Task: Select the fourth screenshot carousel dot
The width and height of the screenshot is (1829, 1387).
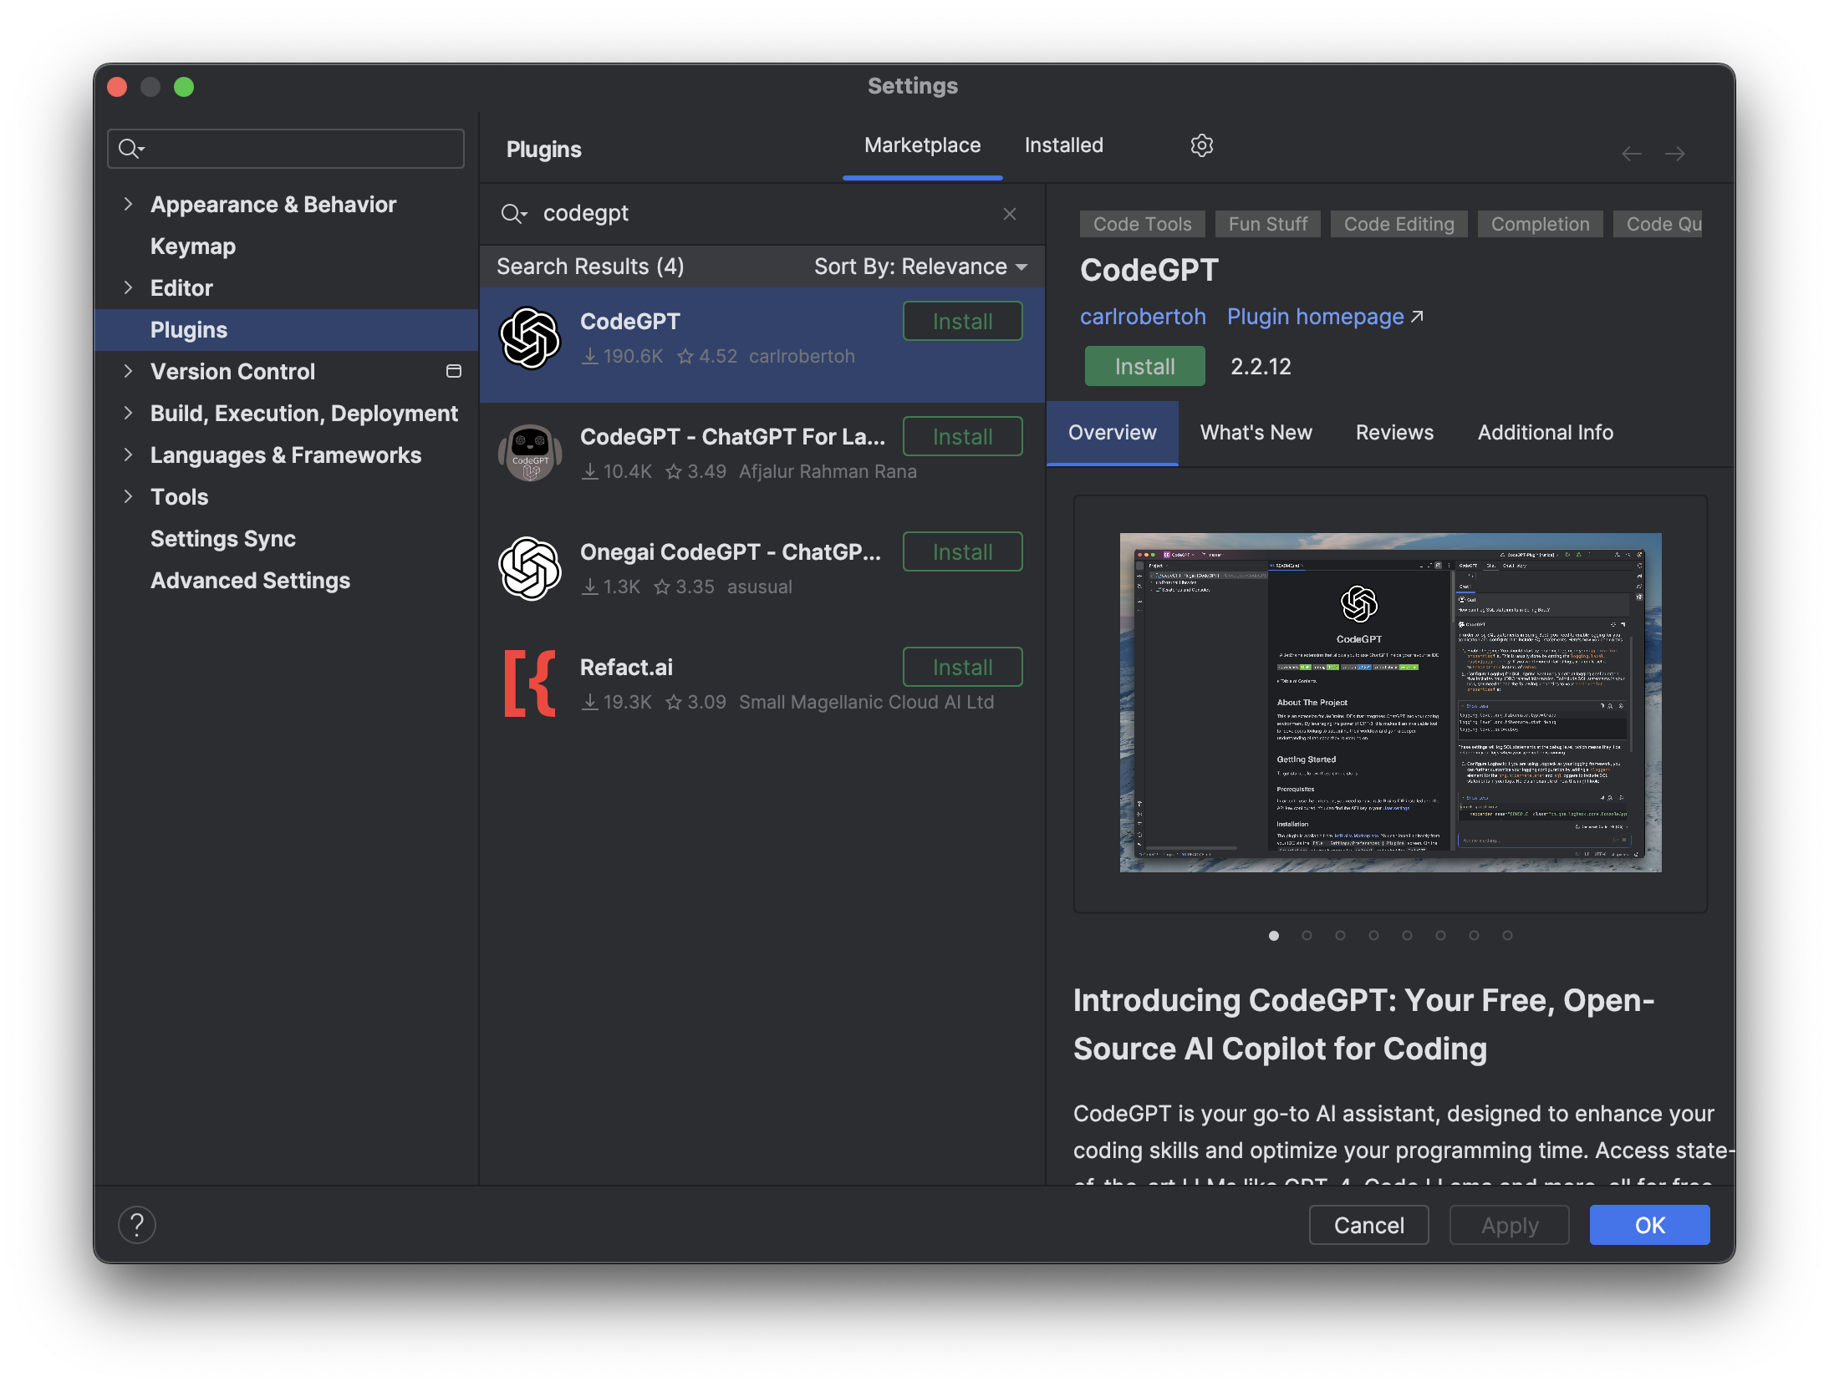Action: pyautogui.click(x=1373, y=936)
